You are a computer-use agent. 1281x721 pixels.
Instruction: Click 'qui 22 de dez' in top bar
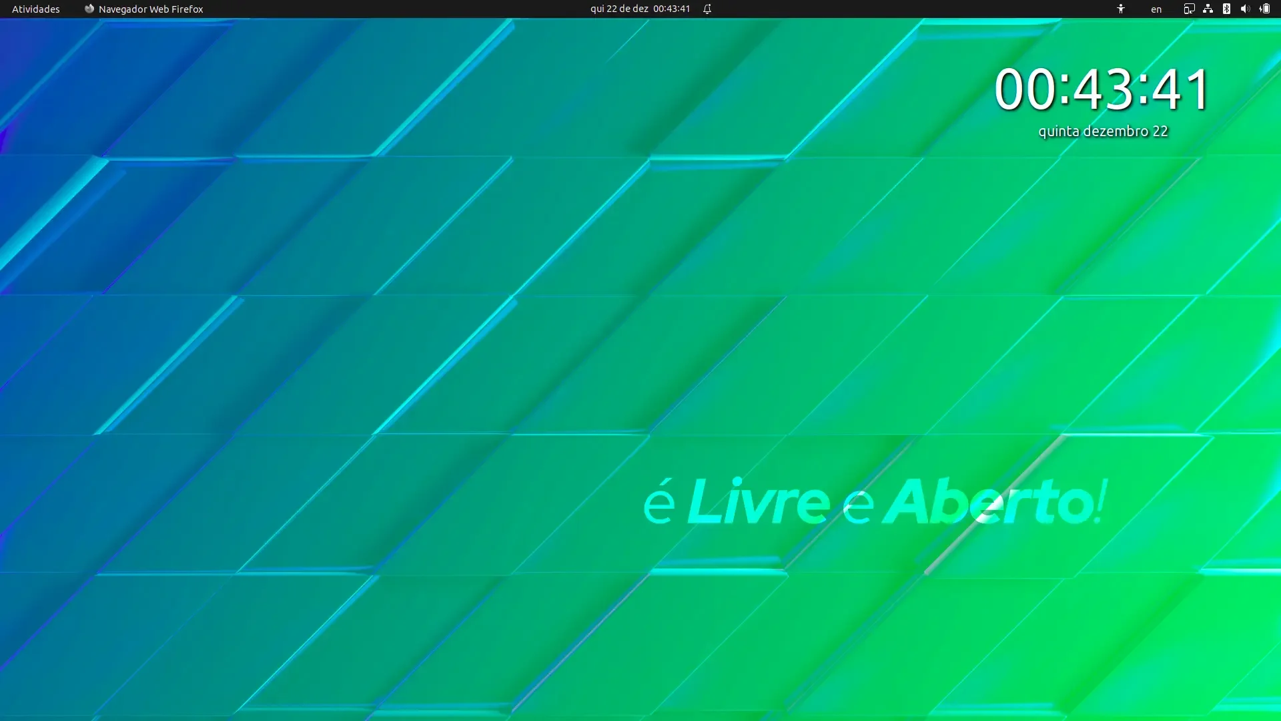619,9
